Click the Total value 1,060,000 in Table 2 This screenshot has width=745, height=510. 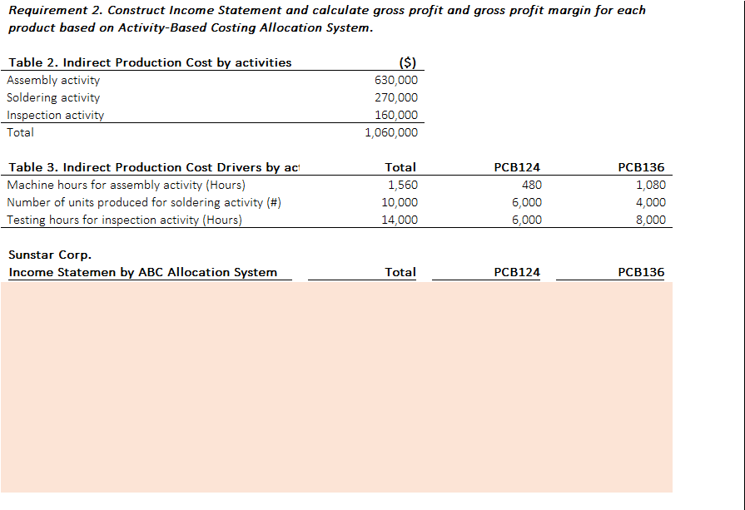pos(391,132)
